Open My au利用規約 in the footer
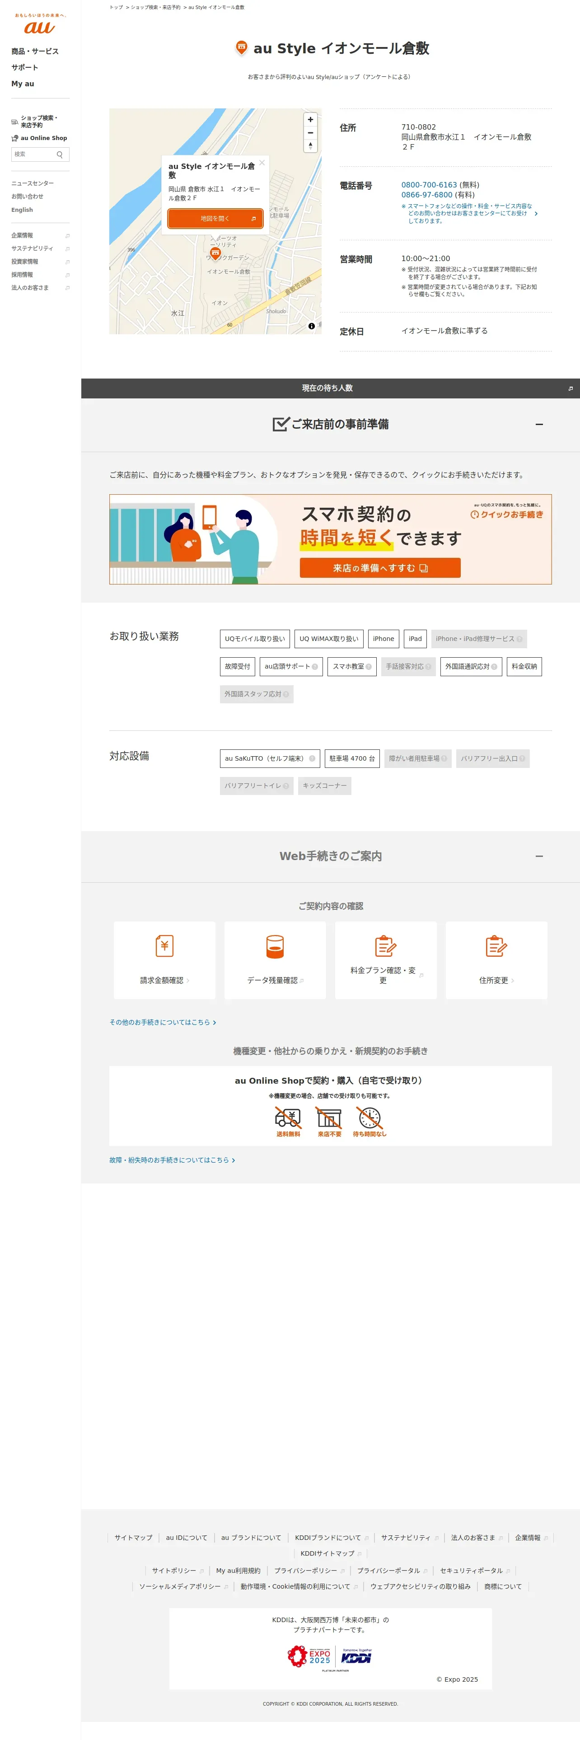The height and width of the screenshot is (1740, 580). click(238, 1571)
